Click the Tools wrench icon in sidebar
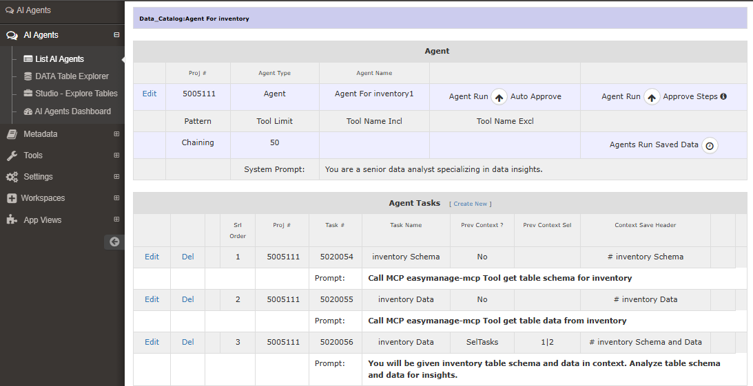Viewport: 753px width, 386px height. [12, 156]
